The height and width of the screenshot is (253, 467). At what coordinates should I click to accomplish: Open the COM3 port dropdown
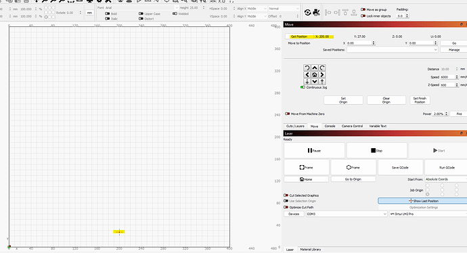point(347,214)
